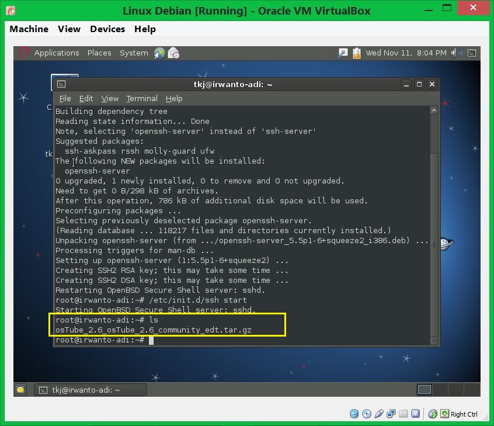Maximize the tkj@irwanto-adi terminal window
494x426 pixels.
click(419, 84)
